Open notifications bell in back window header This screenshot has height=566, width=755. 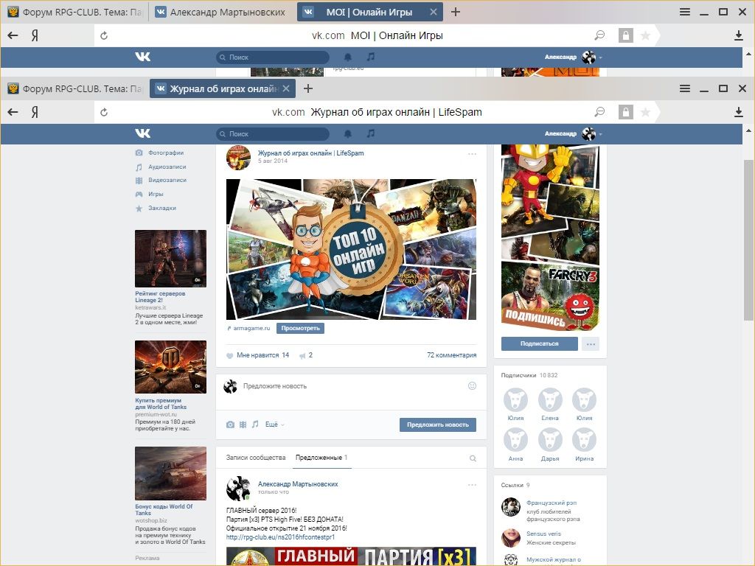348,57
